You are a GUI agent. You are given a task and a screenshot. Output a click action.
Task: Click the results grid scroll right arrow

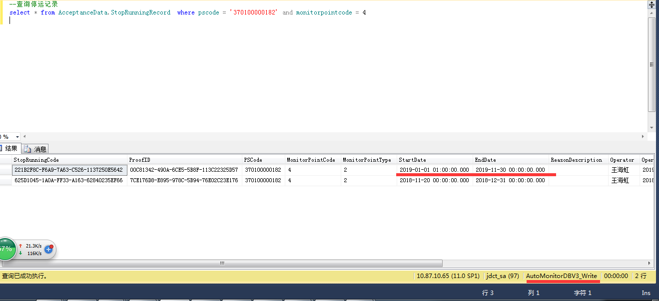(650, 264)
